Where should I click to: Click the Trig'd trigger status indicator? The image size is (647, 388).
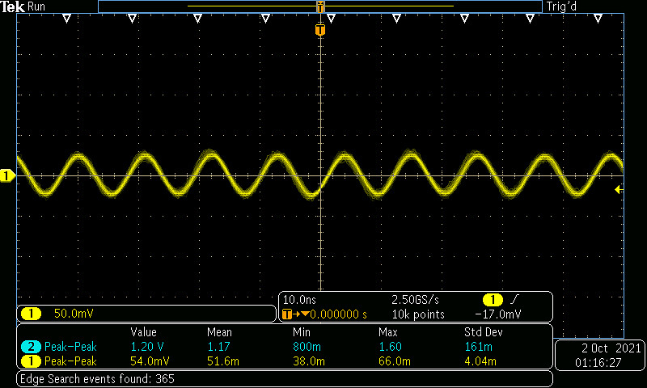click(x=561, y=6)
